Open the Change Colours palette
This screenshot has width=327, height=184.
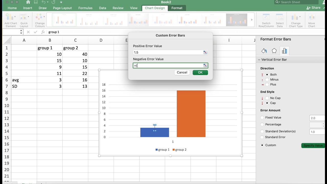[x=40, y=20]
